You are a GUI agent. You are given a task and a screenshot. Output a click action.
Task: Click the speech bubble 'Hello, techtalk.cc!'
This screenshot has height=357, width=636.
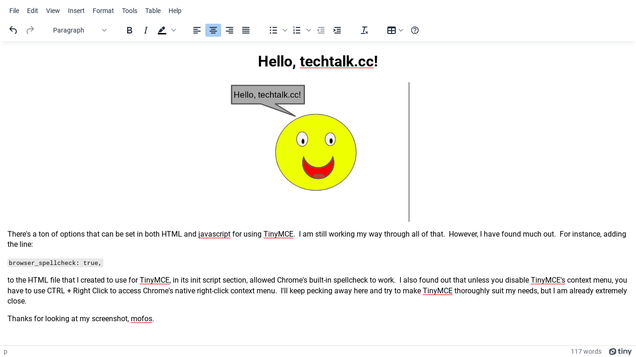[268, 95]
